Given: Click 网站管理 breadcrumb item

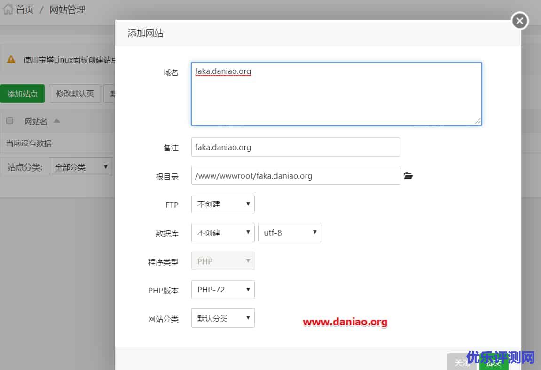Looking at the screenshot, I should pyautogui.click(x=67, y=9).
